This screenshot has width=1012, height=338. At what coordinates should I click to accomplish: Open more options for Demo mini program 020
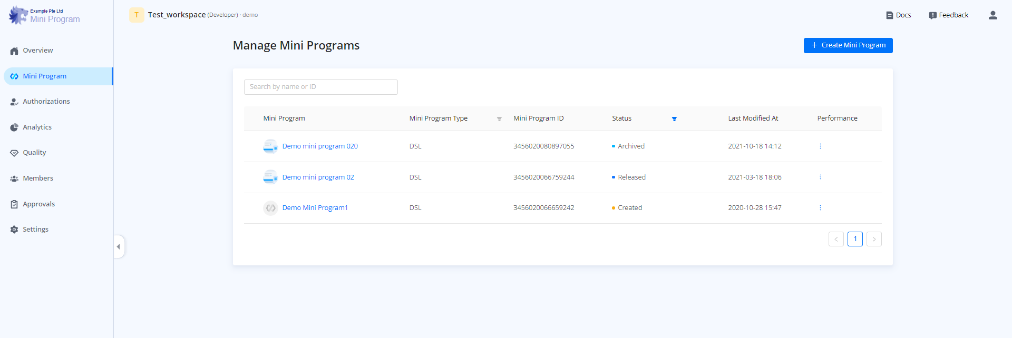(x=820, y=146)
